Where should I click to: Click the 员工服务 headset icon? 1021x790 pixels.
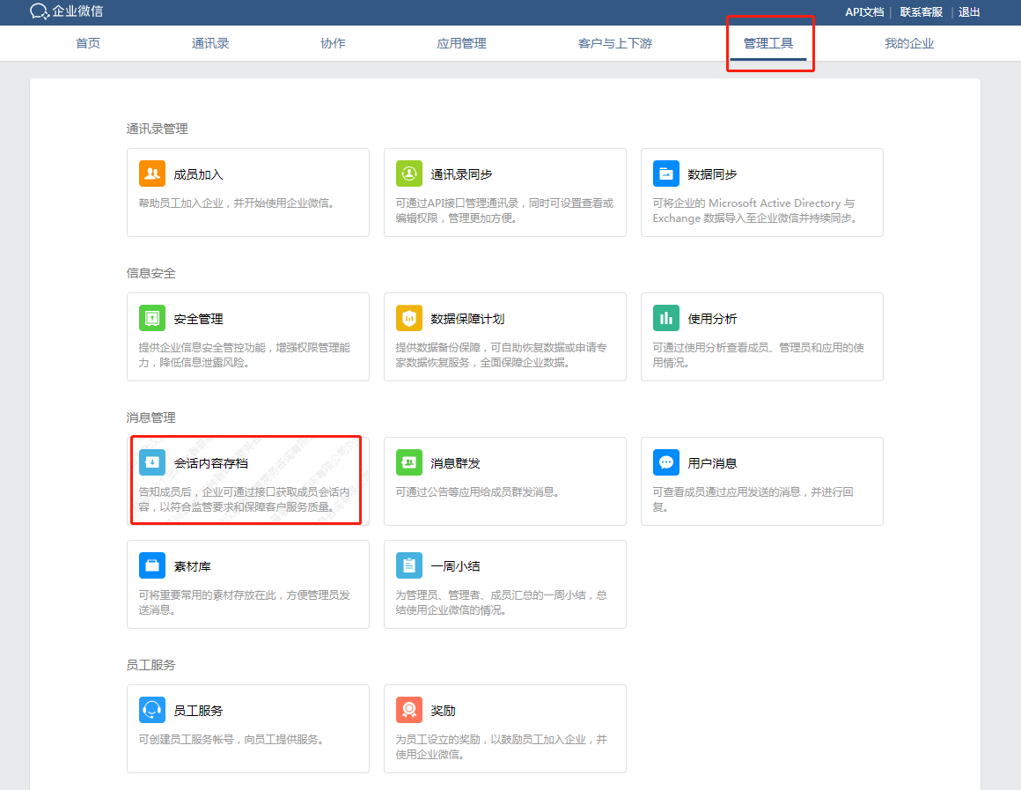(151, 710)
